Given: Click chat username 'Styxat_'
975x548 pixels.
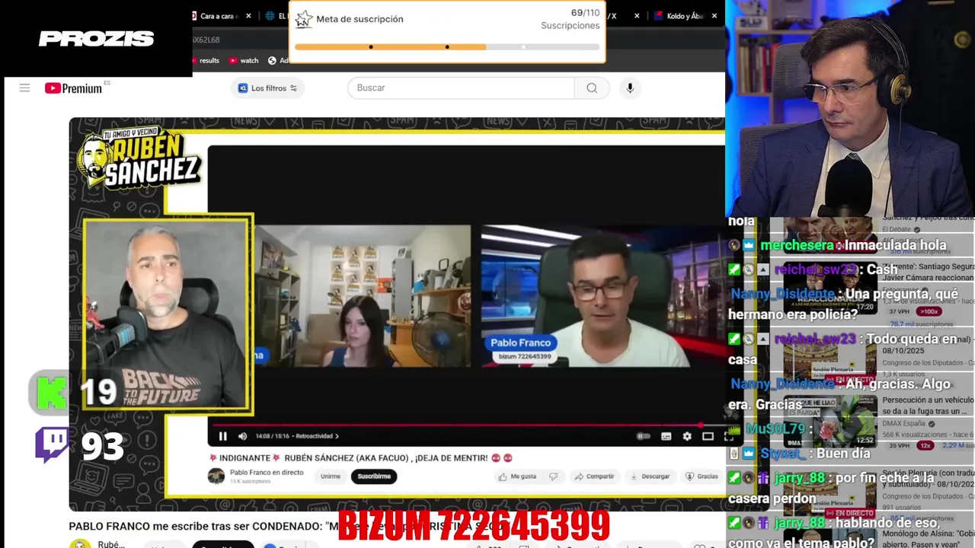Looking at the screenshot, I should (783, 454).
